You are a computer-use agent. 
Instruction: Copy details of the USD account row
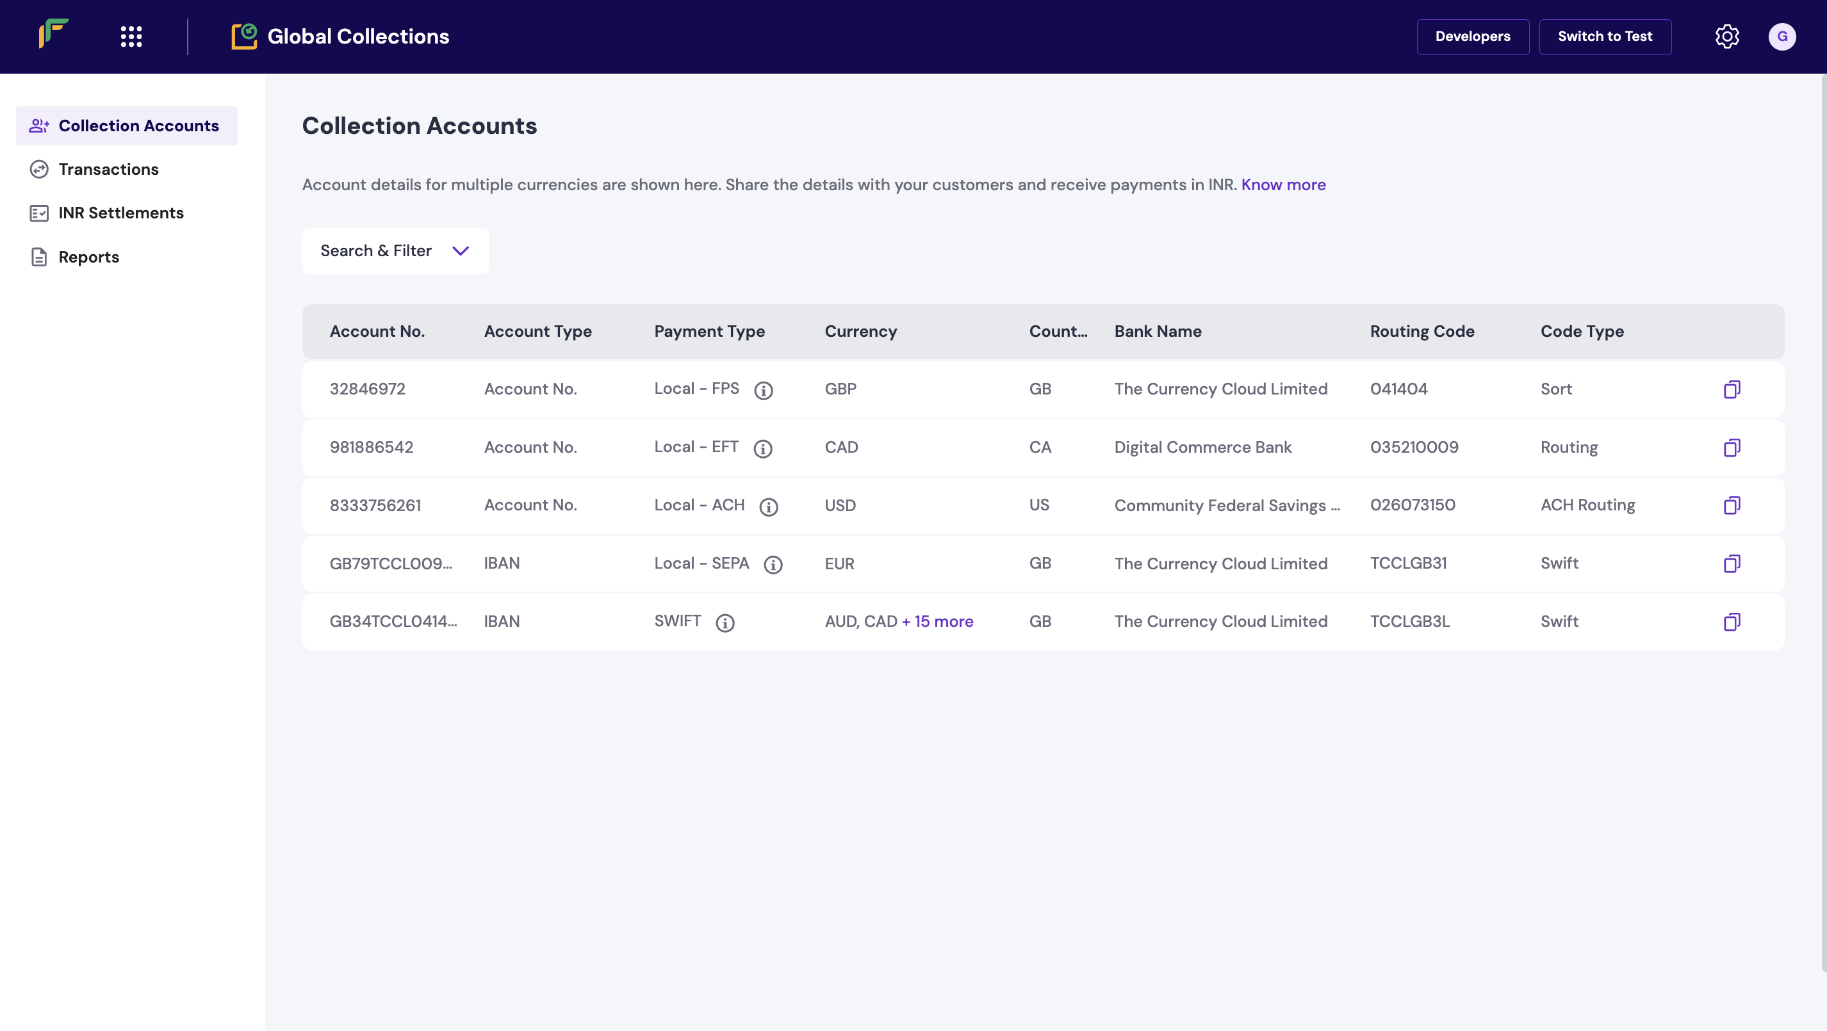click(x=1732, y=505)
